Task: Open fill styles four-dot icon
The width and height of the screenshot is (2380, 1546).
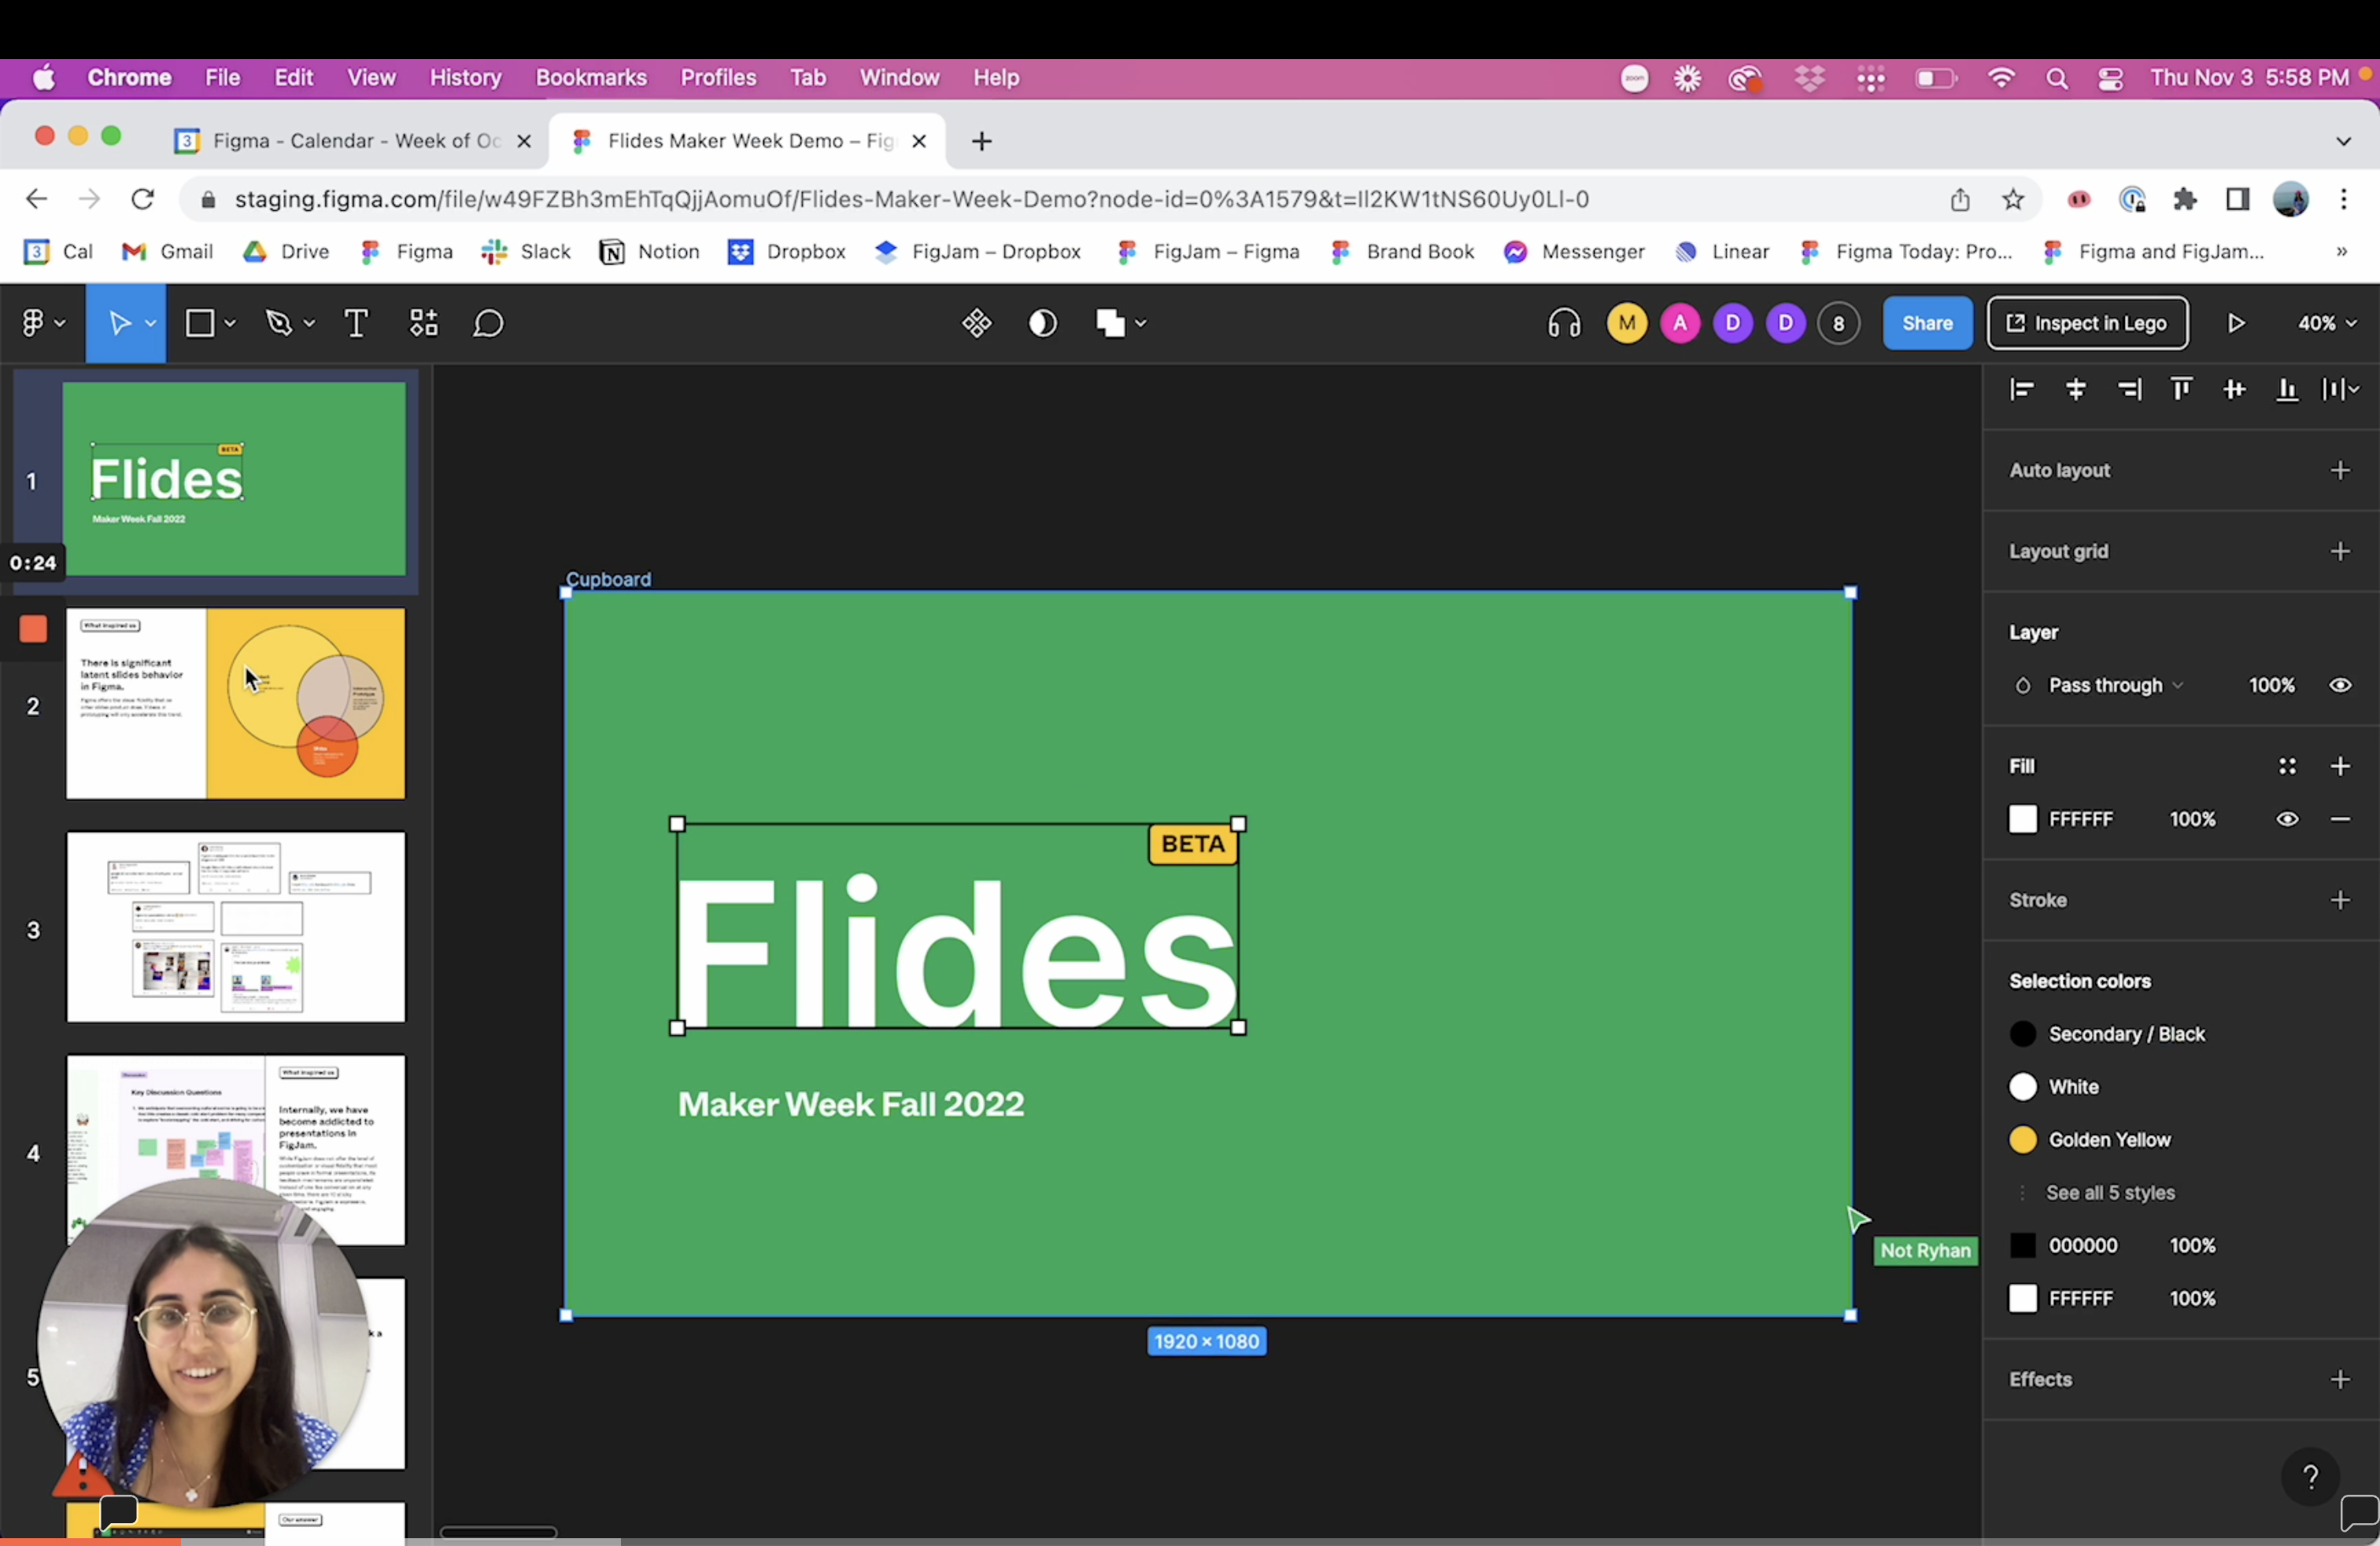Action: [x=2287, y=767]
